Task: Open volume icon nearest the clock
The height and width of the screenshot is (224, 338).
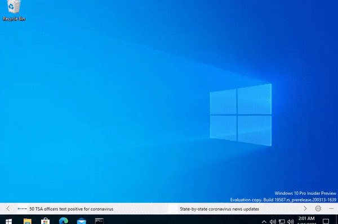Action: 290,221
